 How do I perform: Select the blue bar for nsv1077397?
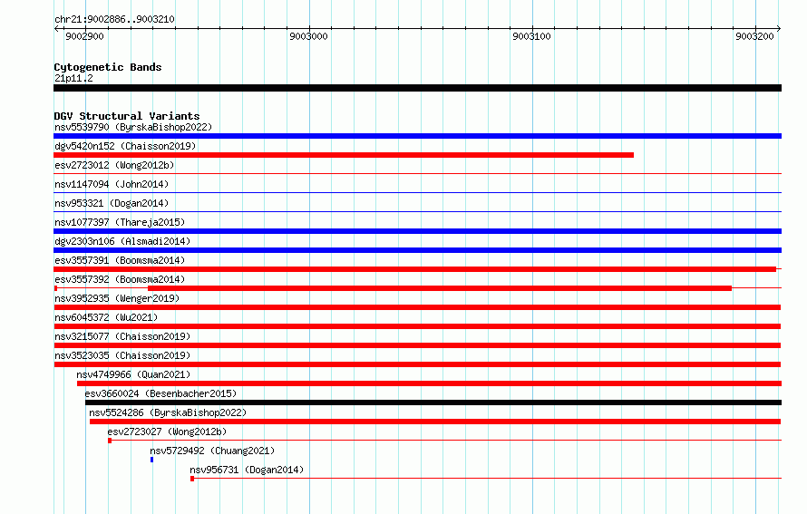[417, 231]
